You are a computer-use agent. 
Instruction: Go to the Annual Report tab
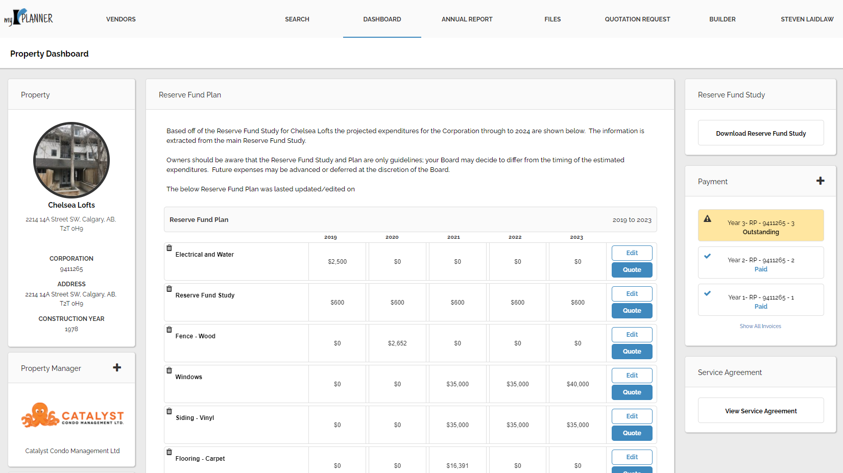pyautogui.click(x=467, y=19)
